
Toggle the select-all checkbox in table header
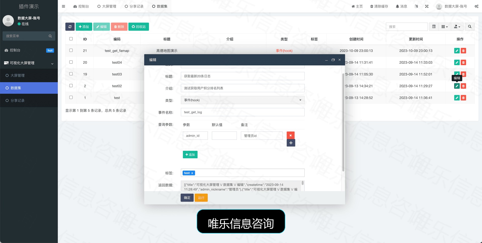(71, 39)
